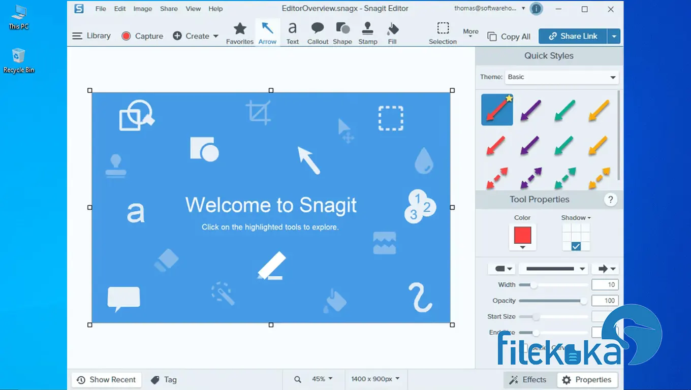Toggle the checked bottom-center shadow direction cell
The height and width of the screenshot is (390, 691).
(x=576, y=246)
